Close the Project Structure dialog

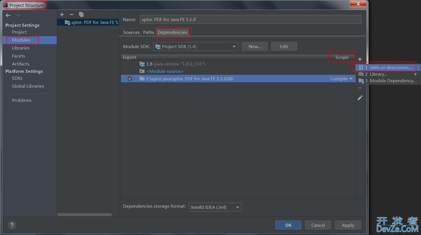pos(358,4)
